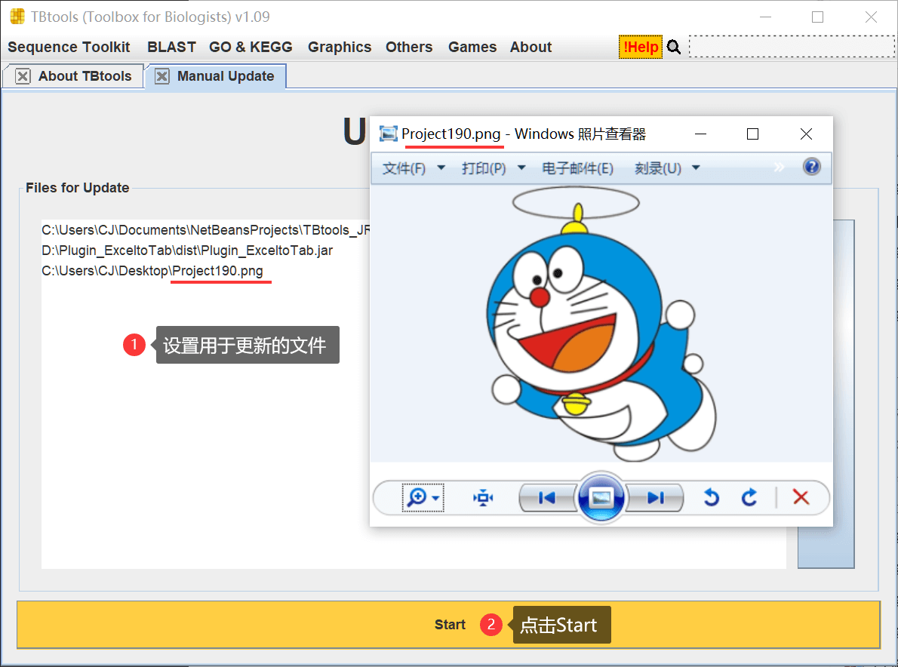Open the Others menu

pyautogui.click(x=408, y=47)
